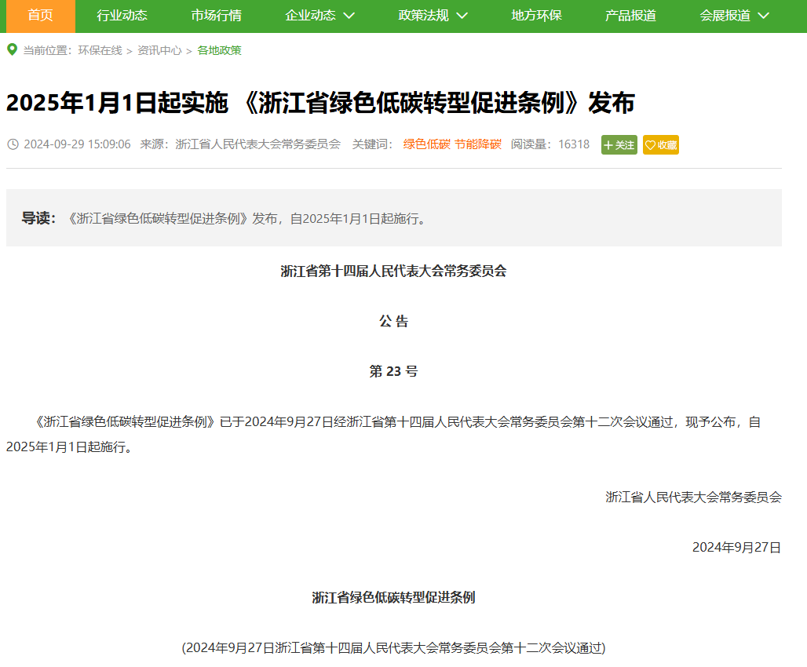Click the location pin icon in breadcrumb bar
This screenshot has height=667, width=807.
tap(11, 49)
